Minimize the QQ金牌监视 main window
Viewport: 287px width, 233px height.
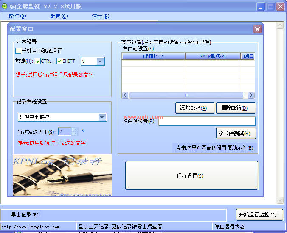(260, 7)
